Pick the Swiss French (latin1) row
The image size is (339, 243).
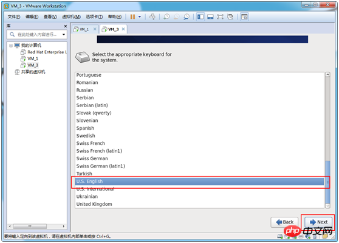point(199,151)
